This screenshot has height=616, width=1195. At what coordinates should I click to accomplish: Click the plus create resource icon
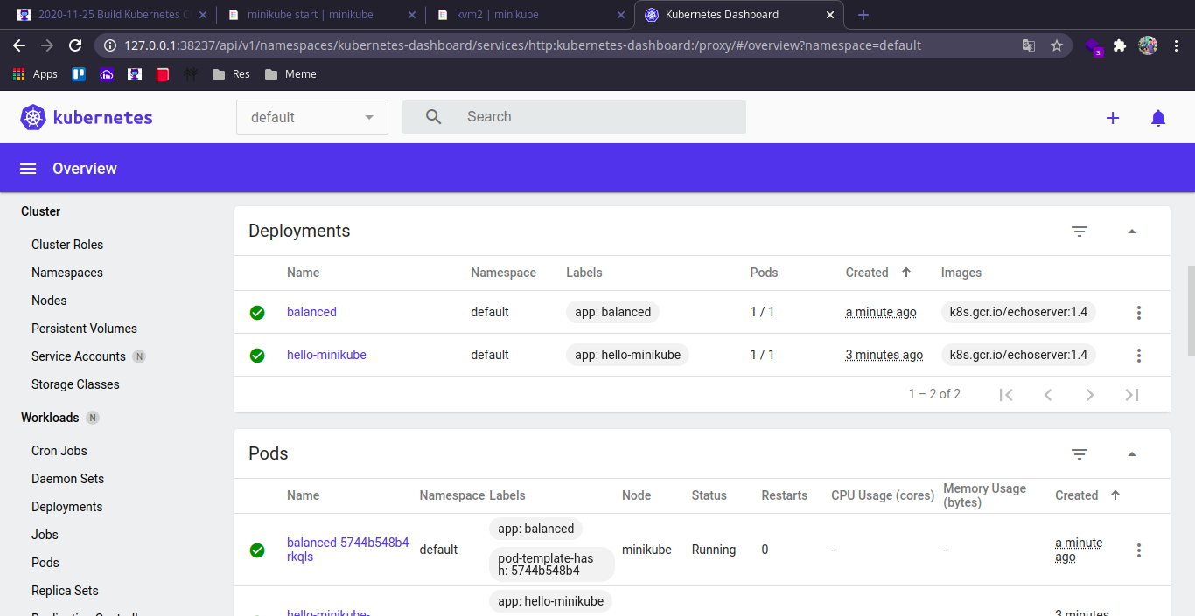pyautogui.click(x=1113, y=118)
